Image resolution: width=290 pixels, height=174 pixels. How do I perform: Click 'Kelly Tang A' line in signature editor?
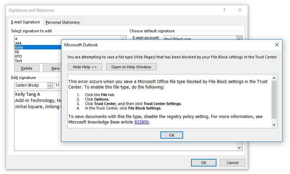click(27, 94)
